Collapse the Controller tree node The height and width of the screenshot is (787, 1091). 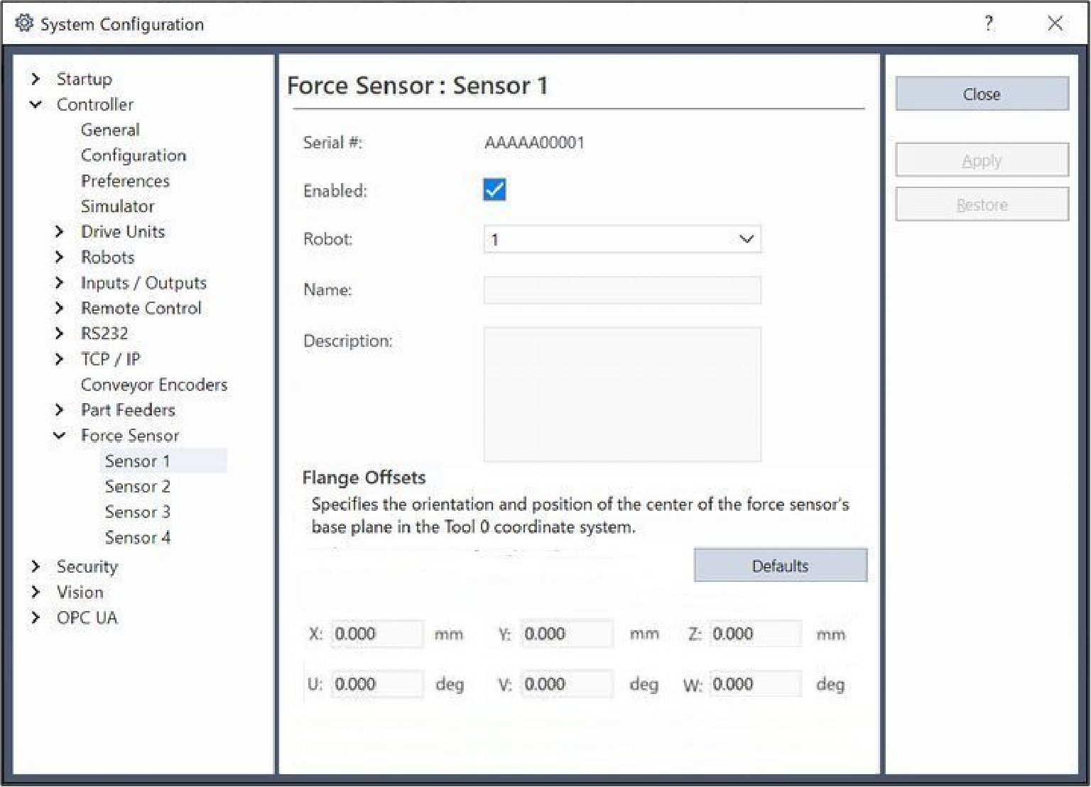[x=36, y=104]
